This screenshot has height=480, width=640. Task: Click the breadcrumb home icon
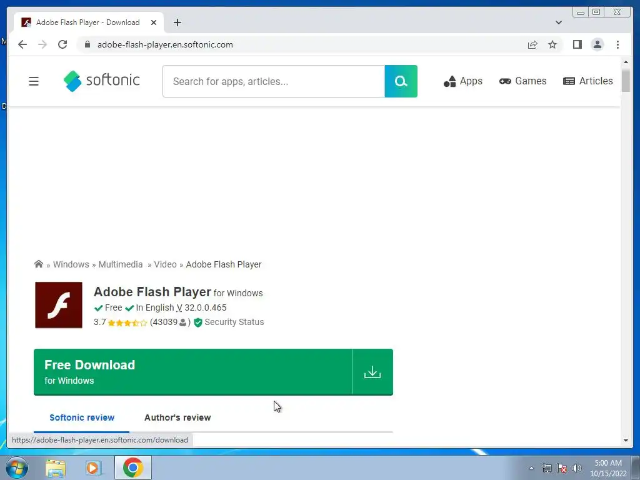pyautogui.click(x=39, y=264)
